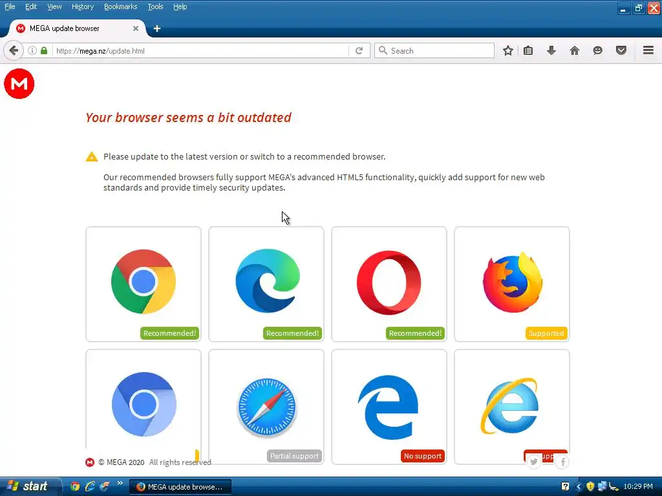662x496 pixels.
Task: Click the Recommended! badge under Opera
Action: pos(415,333)
